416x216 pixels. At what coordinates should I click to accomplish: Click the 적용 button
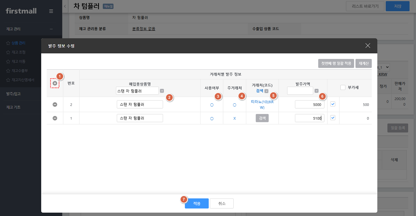click(x=196, y=203)
